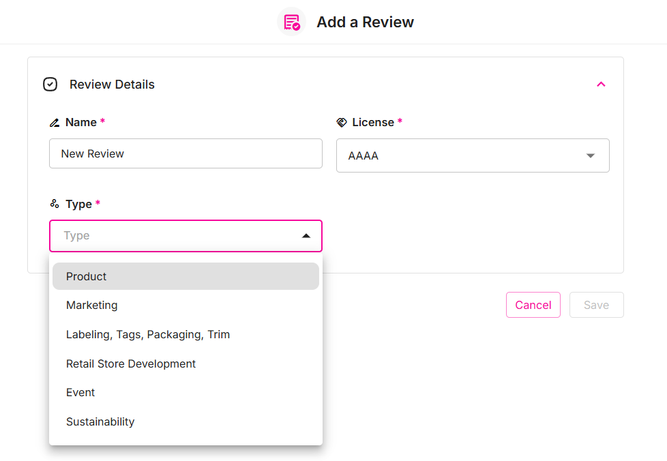Close the Type dropdown via its arrow
The image size is (667, 461).
pyautogui.click(x=306, y=236)
